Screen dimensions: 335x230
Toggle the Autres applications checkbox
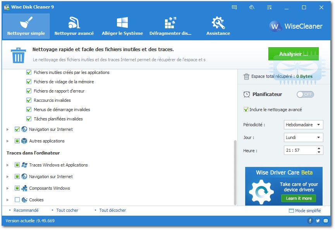point(17,141)
